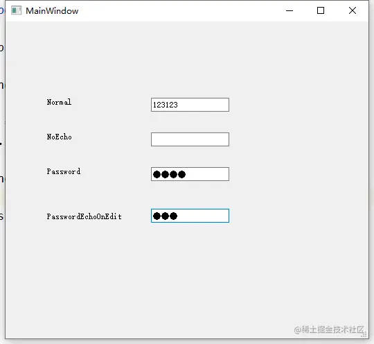374x344 pixels.
Task: Click the Normal text field containing 123123
Action: click(190, 105)
